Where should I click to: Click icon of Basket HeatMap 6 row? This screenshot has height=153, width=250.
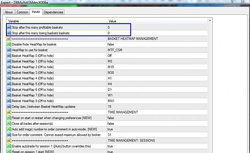pyautogui.click(x=9, y=90)
